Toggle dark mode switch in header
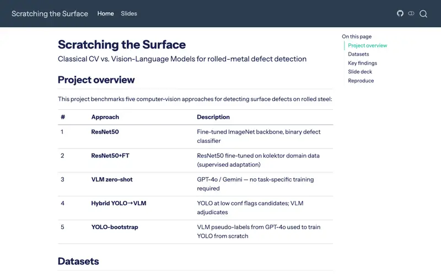441x276 pixels. point(411,13)
